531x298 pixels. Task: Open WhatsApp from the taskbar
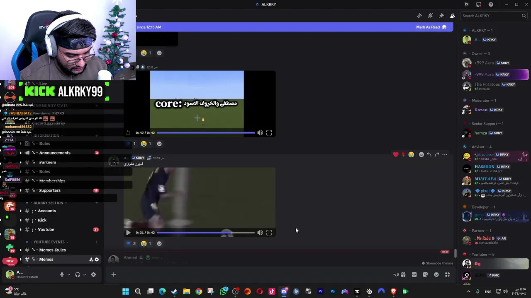(223, 291)
